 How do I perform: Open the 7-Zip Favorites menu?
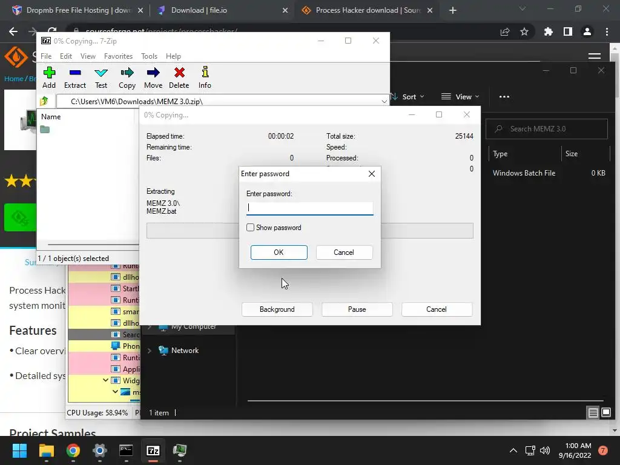118,56
